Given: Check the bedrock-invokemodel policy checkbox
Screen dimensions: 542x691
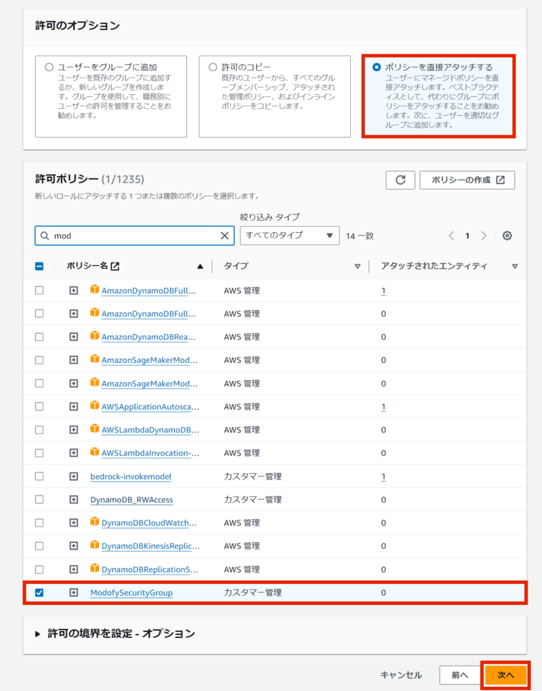Looking at the screenshot, I should tap(39, 476).
